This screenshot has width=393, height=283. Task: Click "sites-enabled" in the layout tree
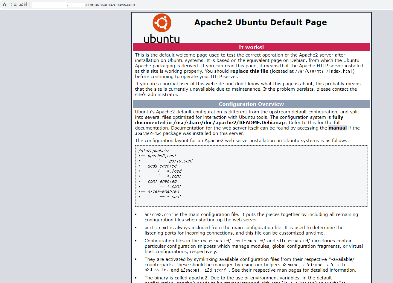tap(163, 191)
